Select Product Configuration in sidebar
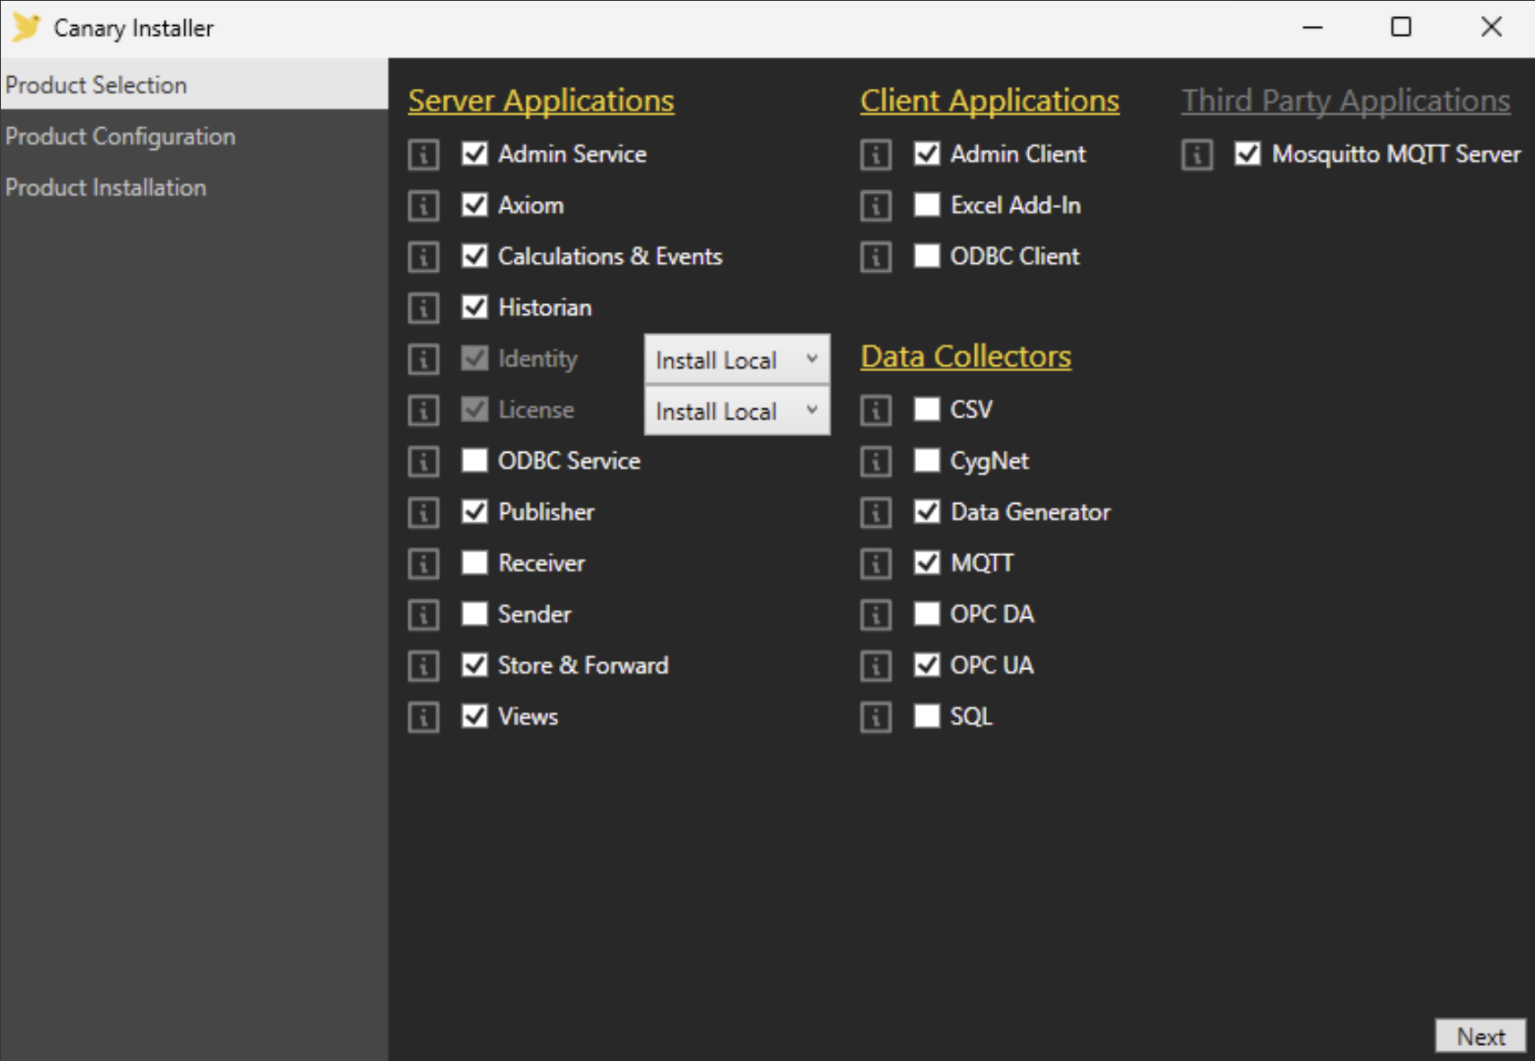Viewport: 1535px width, 1061px height. (x=120, y=136)
